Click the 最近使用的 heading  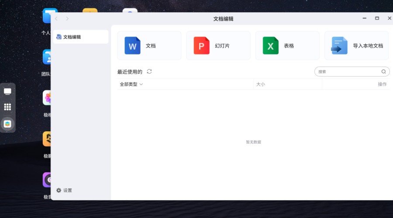[x=130, y=72]
